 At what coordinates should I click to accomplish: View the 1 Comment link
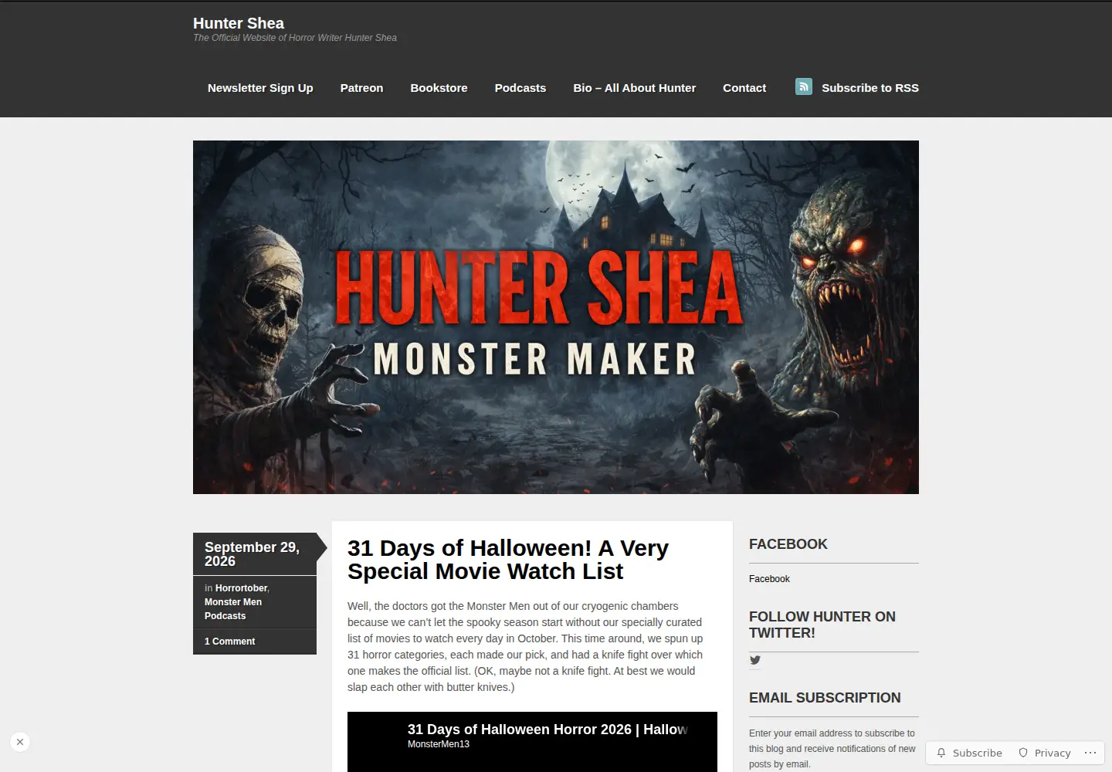(x=229, y=642)
